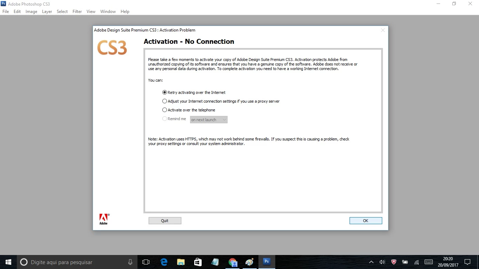The height and width of the screenshot is (269, 479).
Task: Open the McAfee tray icon
Action: point(394,262)
